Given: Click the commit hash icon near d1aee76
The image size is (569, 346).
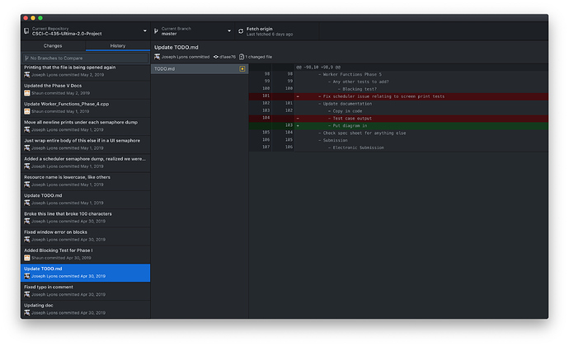Looking at the screenshot, I should click(216, 57).
